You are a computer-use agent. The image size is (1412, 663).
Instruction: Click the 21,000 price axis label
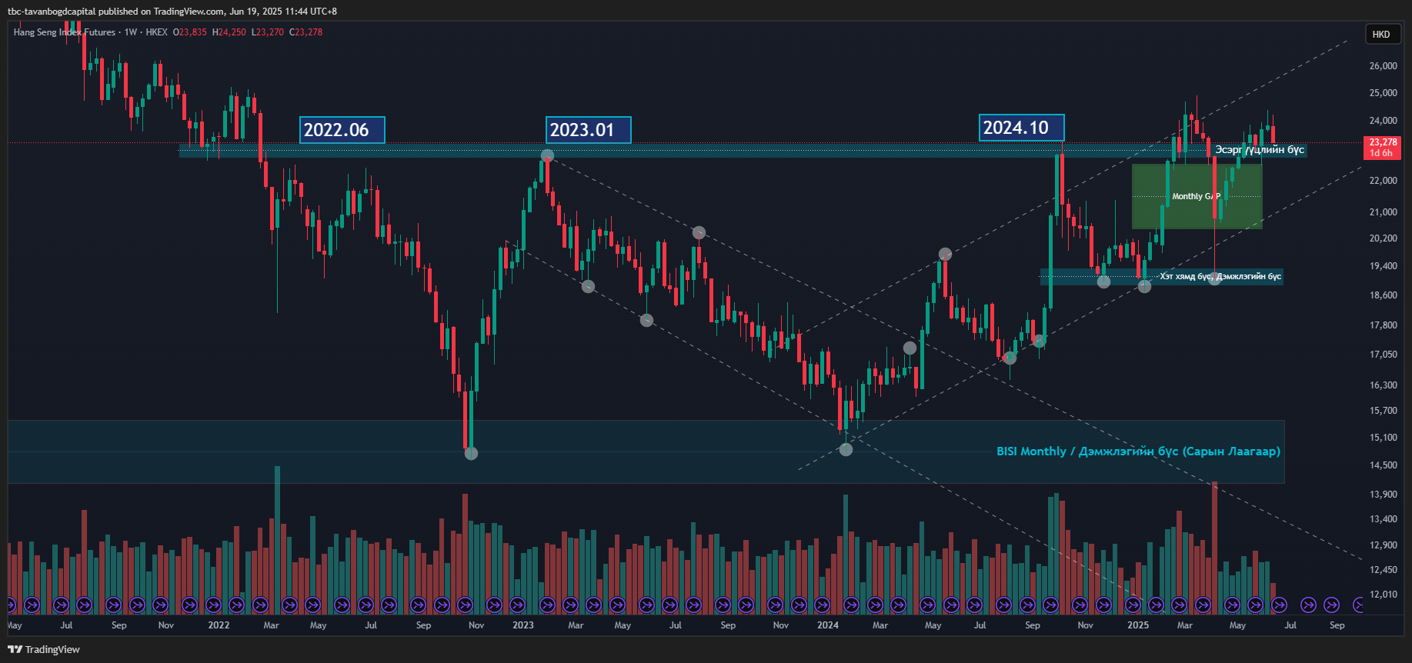pos(1383,212)
